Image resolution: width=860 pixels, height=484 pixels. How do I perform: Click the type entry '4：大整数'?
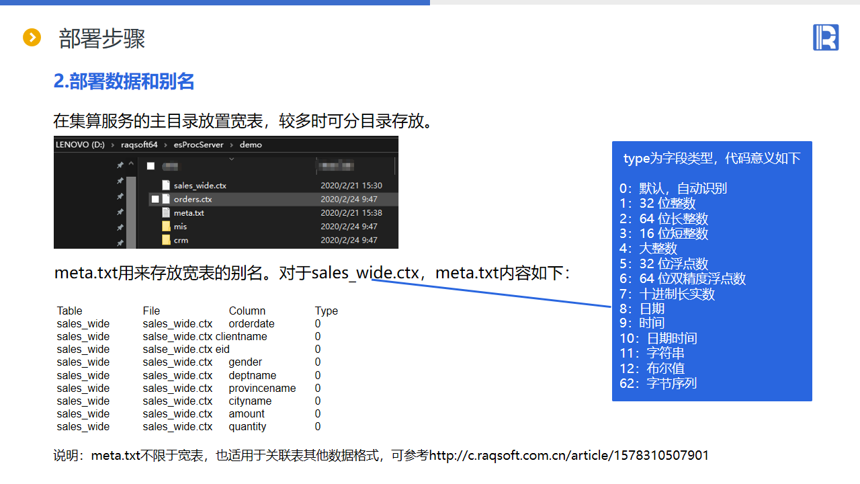[x=648, y=248]
